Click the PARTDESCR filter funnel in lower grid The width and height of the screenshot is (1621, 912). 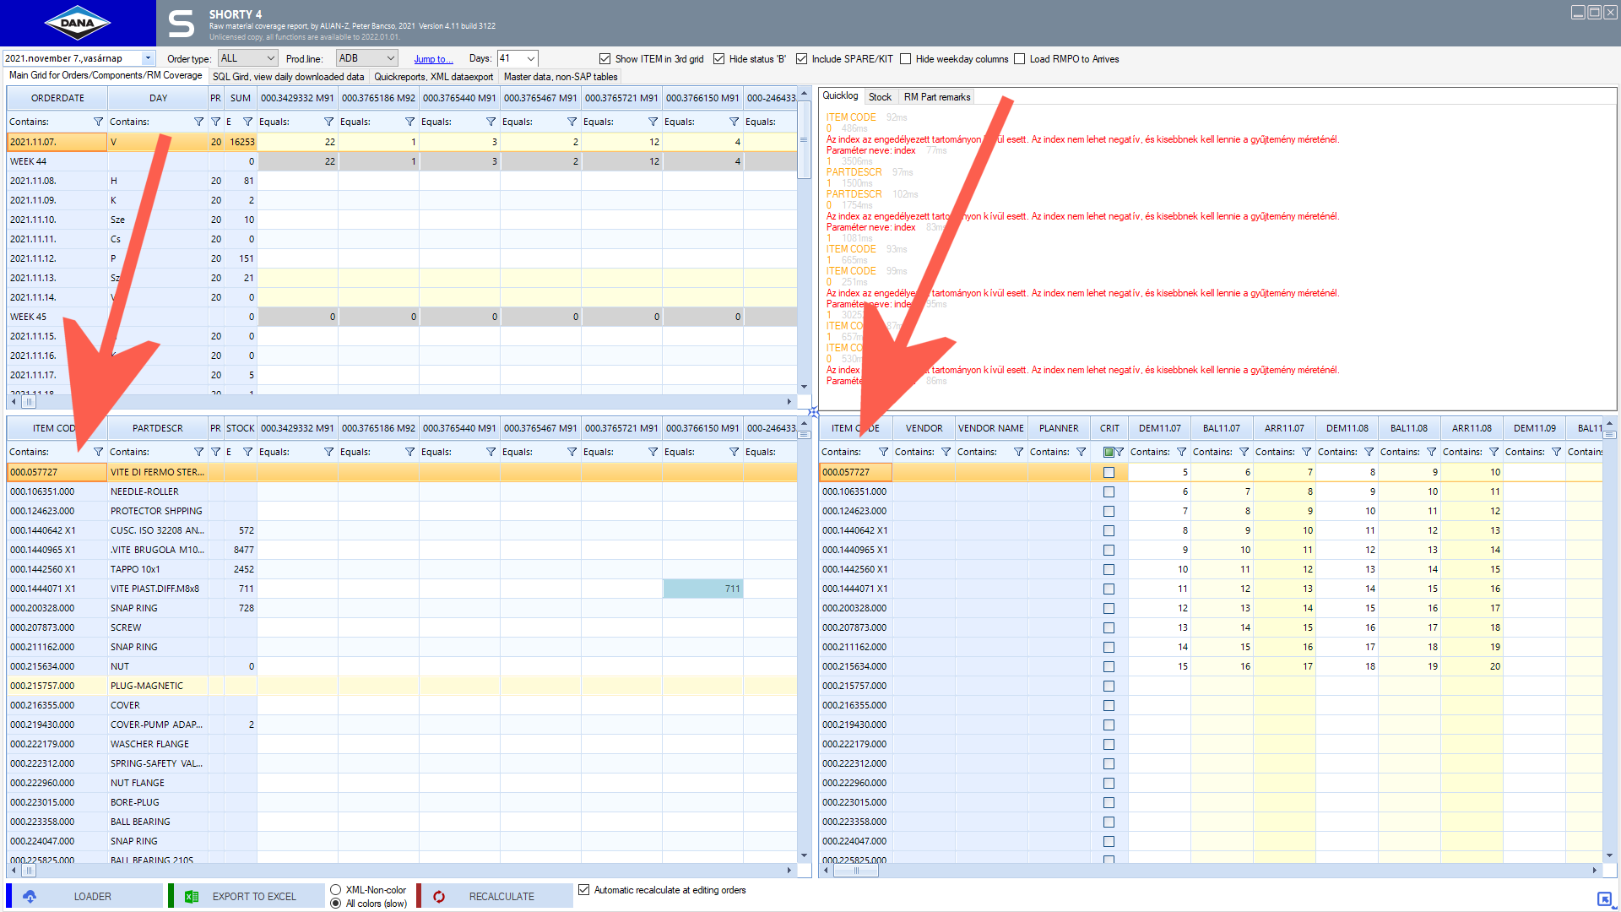click(198, 452)
